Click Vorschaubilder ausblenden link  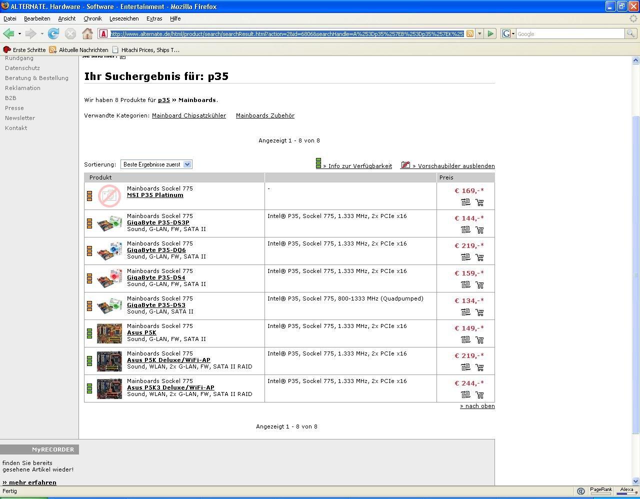453,166
